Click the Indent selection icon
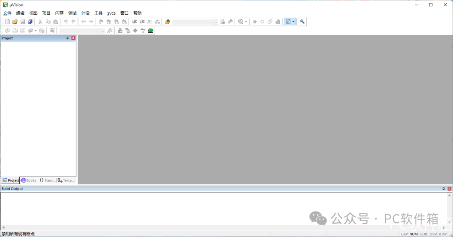This screenshot has width=453, height=237. (x=134, y=22)
